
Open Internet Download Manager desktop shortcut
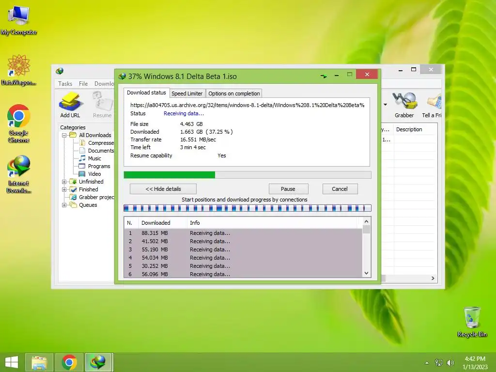[x=19, y=174]
